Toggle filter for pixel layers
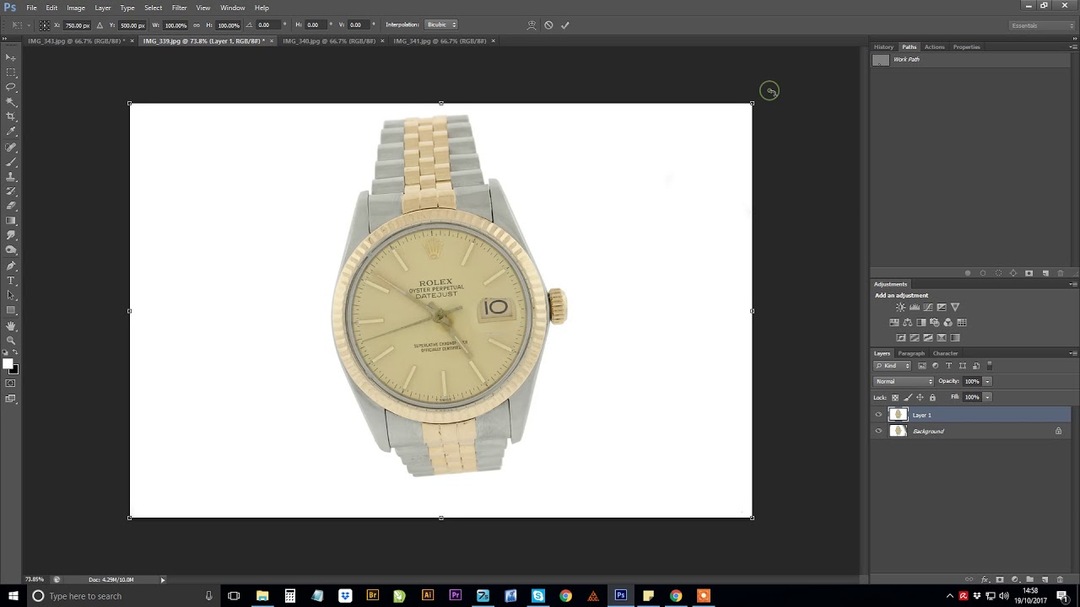This screenshot has width=1080, height=607. [x=922, y=366]
